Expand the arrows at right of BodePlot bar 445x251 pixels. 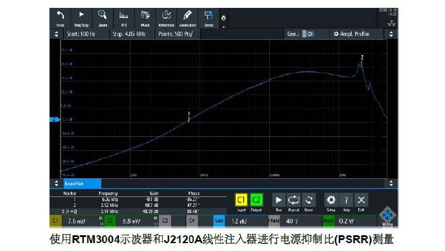coord(391,184)
